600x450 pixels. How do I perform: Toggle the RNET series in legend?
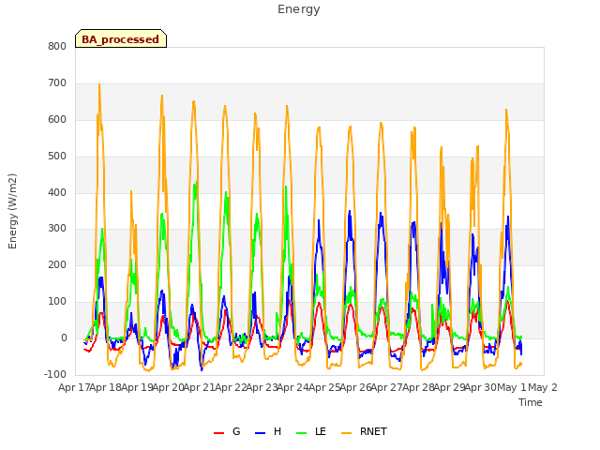click(364, 431)
